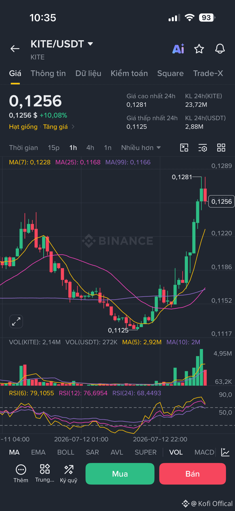
Task: Select the 4h timeframe
Action: click(x=90, y=148)
